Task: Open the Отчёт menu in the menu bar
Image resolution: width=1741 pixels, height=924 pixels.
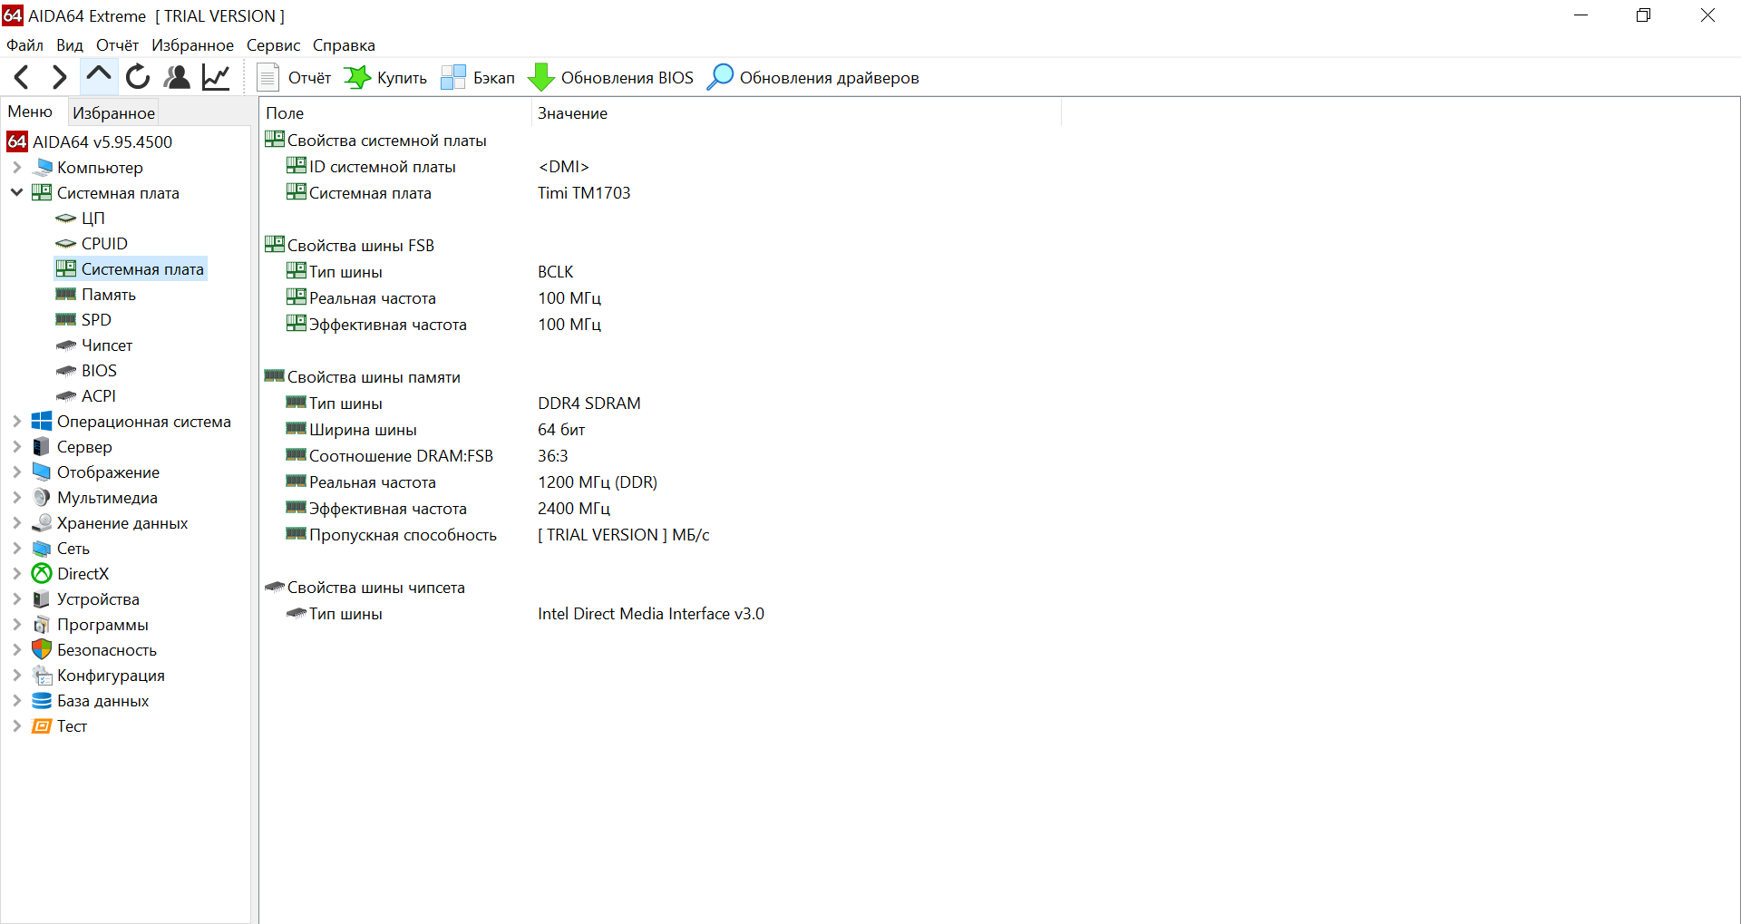Action: coord(118,45)
